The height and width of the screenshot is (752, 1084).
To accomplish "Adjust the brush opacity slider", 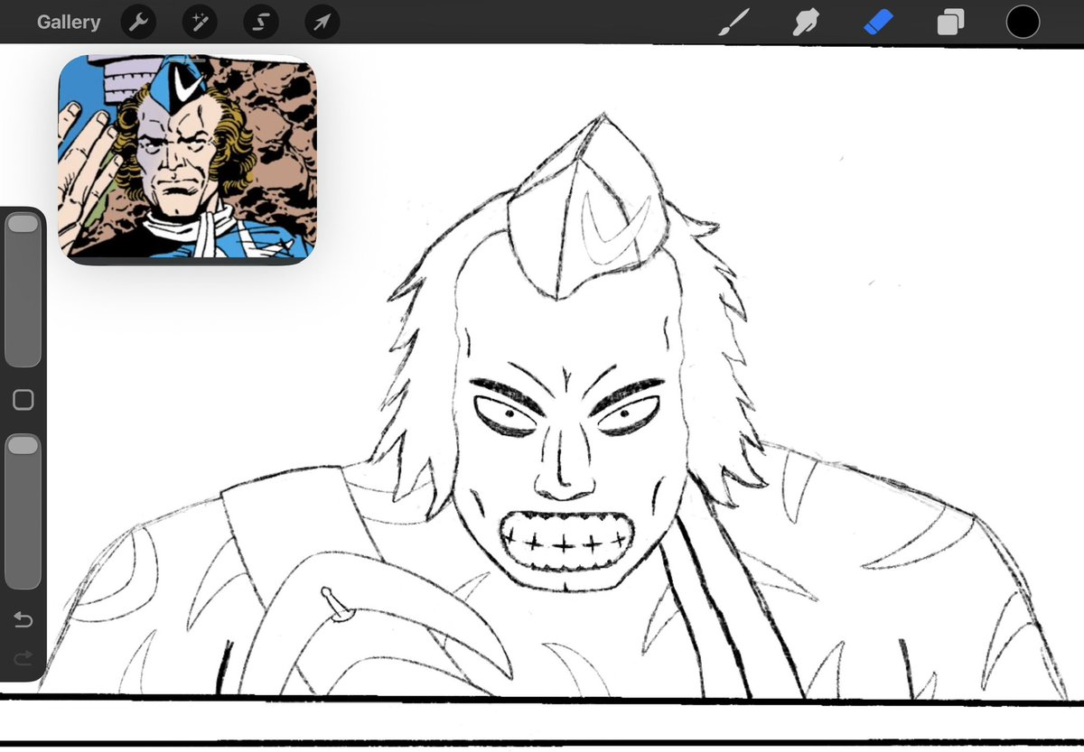I will click(23, 511).
